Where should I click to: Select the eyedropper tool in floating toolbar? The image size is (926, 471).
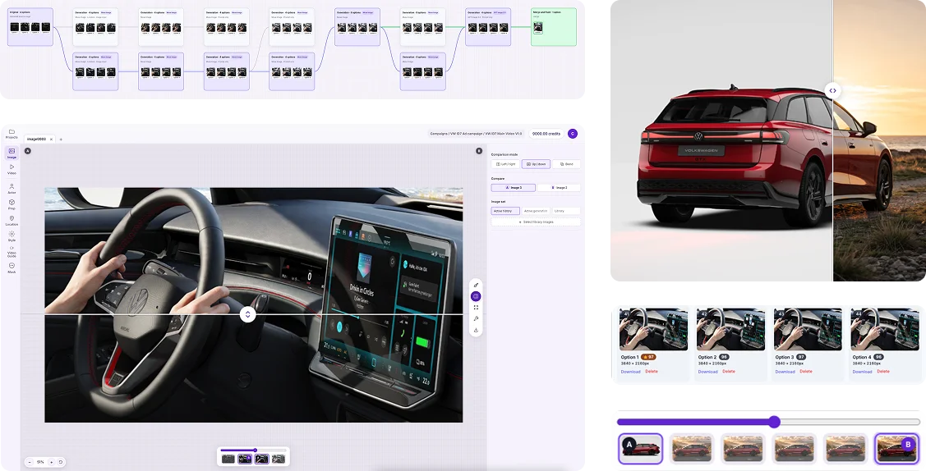pos(476,286)
